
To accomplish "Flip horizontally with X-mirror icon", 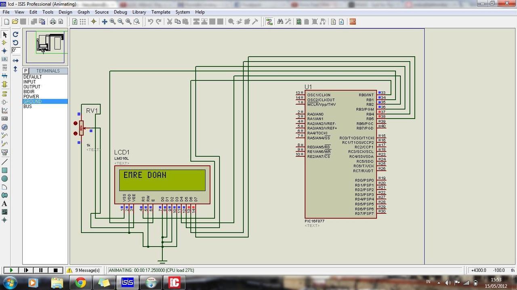I will coord(15,61).
